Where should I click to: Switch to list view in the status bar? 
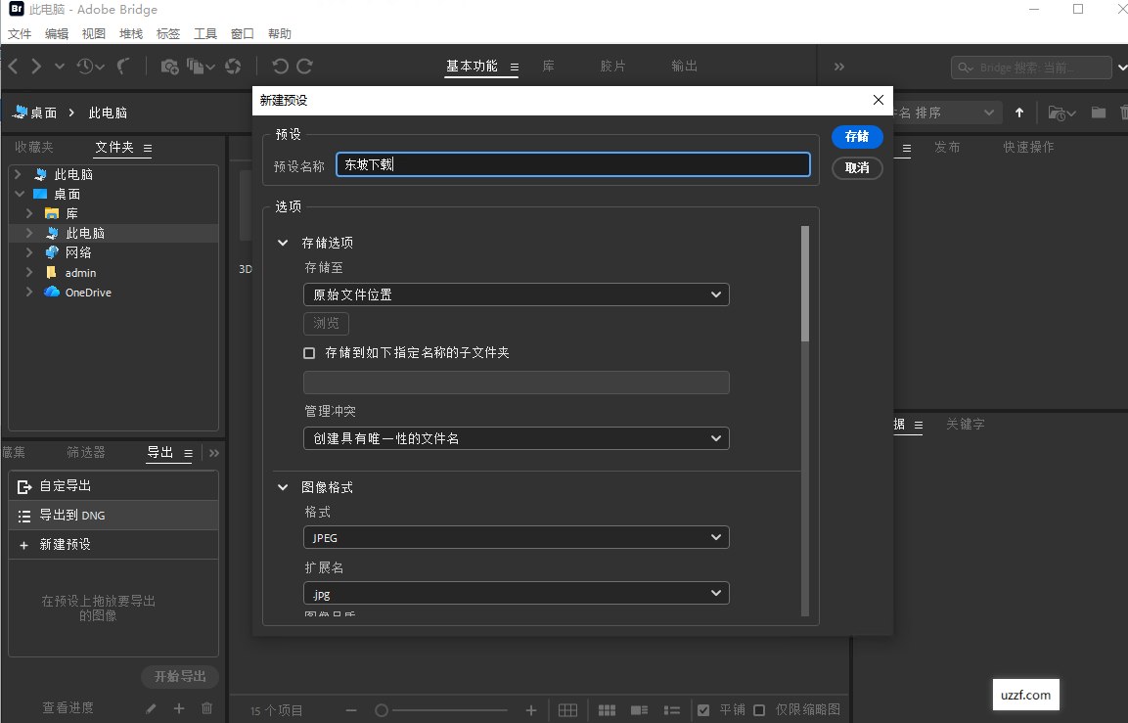pyautogui.click(x=672, y=710)
